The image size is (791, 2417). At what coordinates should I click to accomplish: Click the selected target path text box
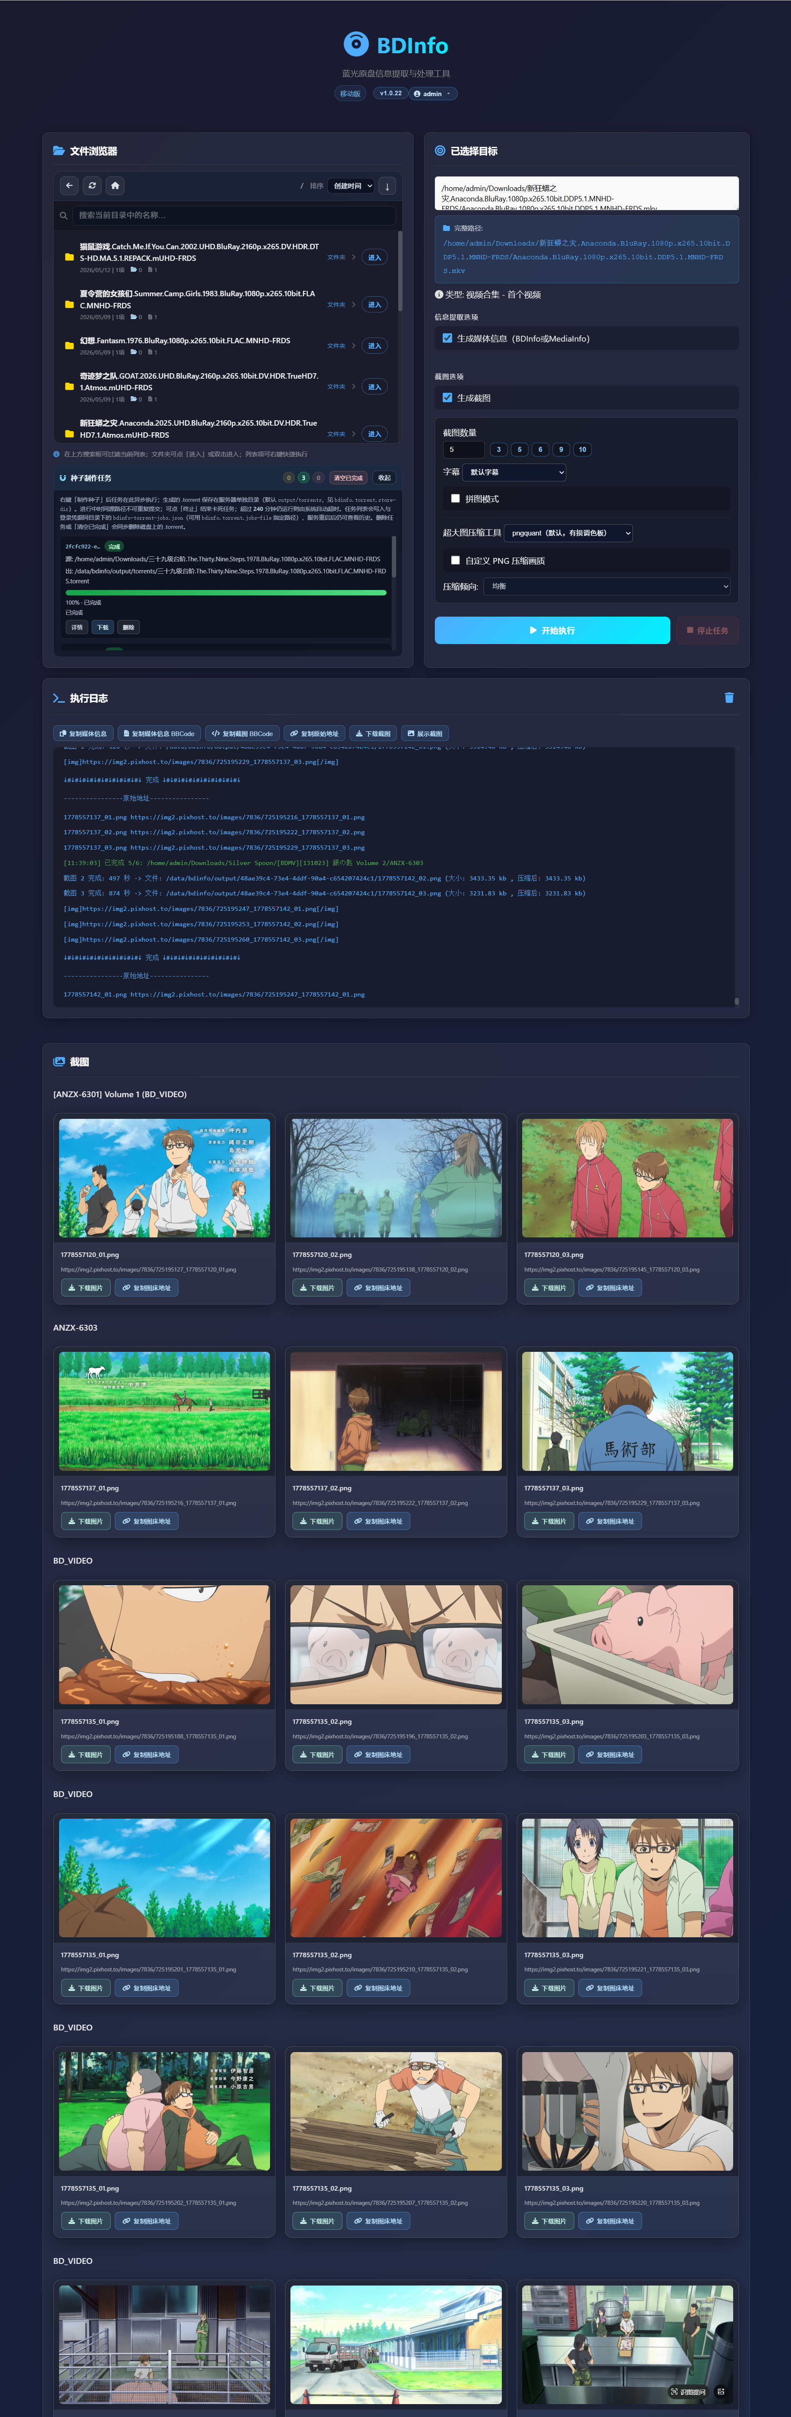point(586,193)
